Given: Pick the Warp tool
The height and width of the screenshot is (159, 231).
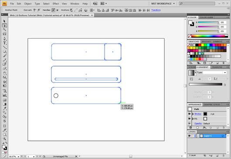Looking at the screenshot, I should click(x=4, y=81).
